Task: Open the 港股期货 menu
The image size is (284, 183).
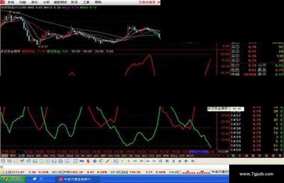Action: (60, 2)
